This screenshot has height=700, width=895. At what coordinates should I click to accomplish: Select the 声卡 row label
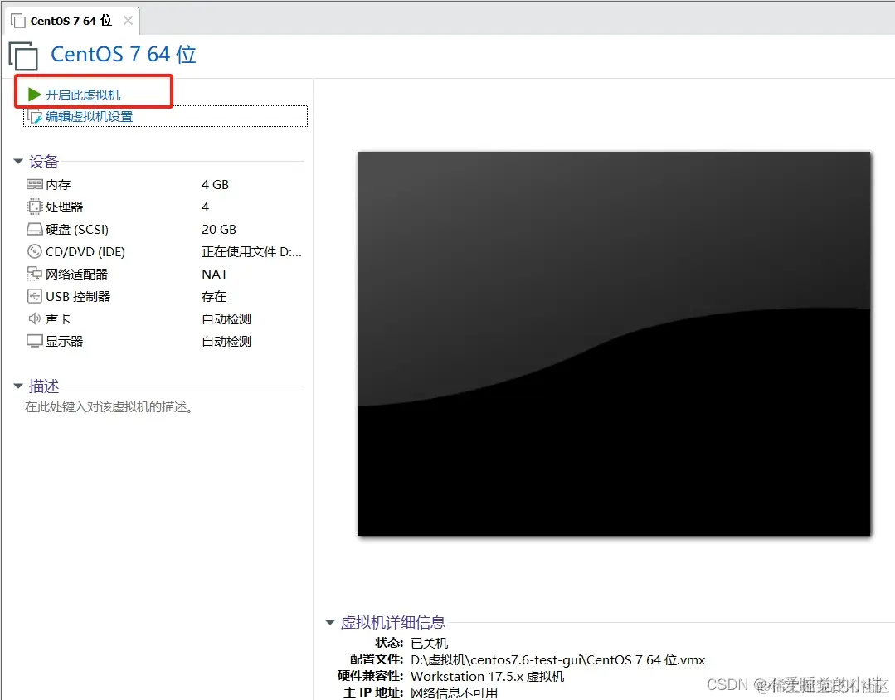click(x=58, y=318)
